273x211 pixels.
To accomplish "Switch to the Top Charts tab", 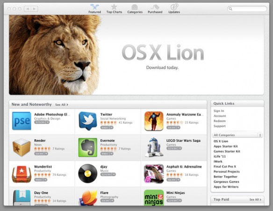I will [x=114, y=9].
